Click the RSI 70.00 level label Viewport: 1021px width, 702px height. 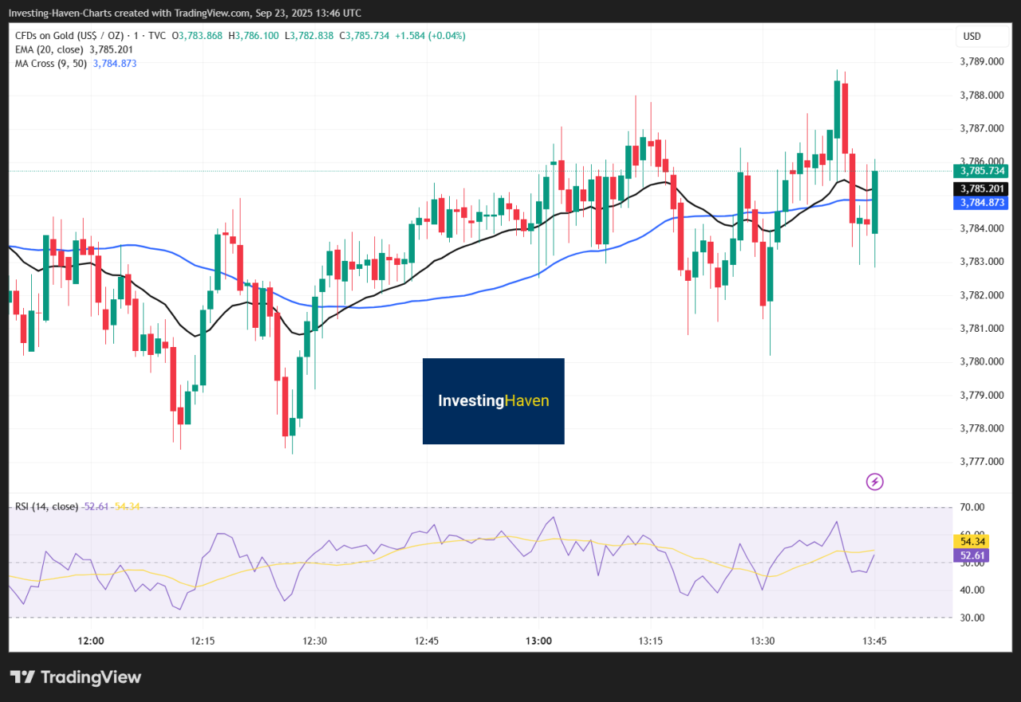(x=974, y=507)
